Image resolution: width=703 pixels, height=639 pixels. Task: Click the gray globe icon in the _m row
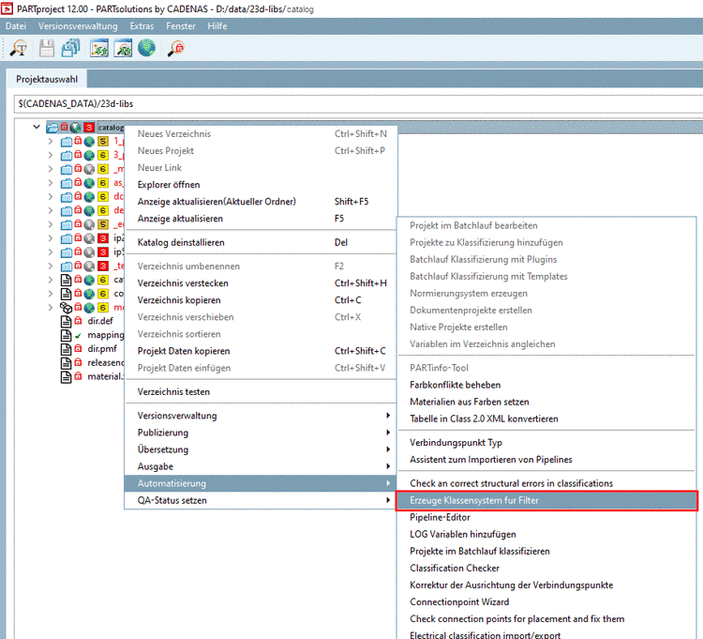coord(89,169)
